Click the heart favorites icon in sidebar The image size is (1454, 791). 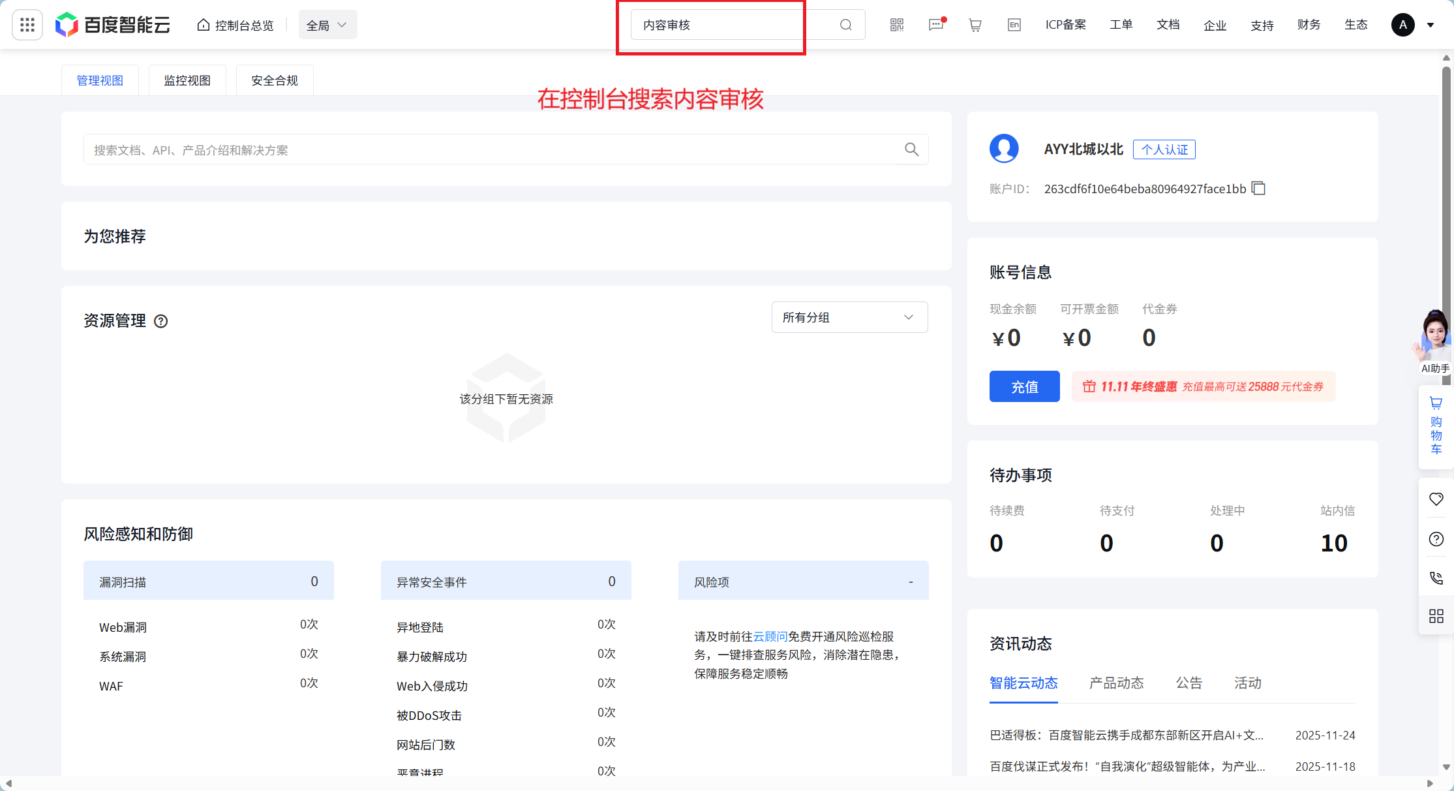1436,499
